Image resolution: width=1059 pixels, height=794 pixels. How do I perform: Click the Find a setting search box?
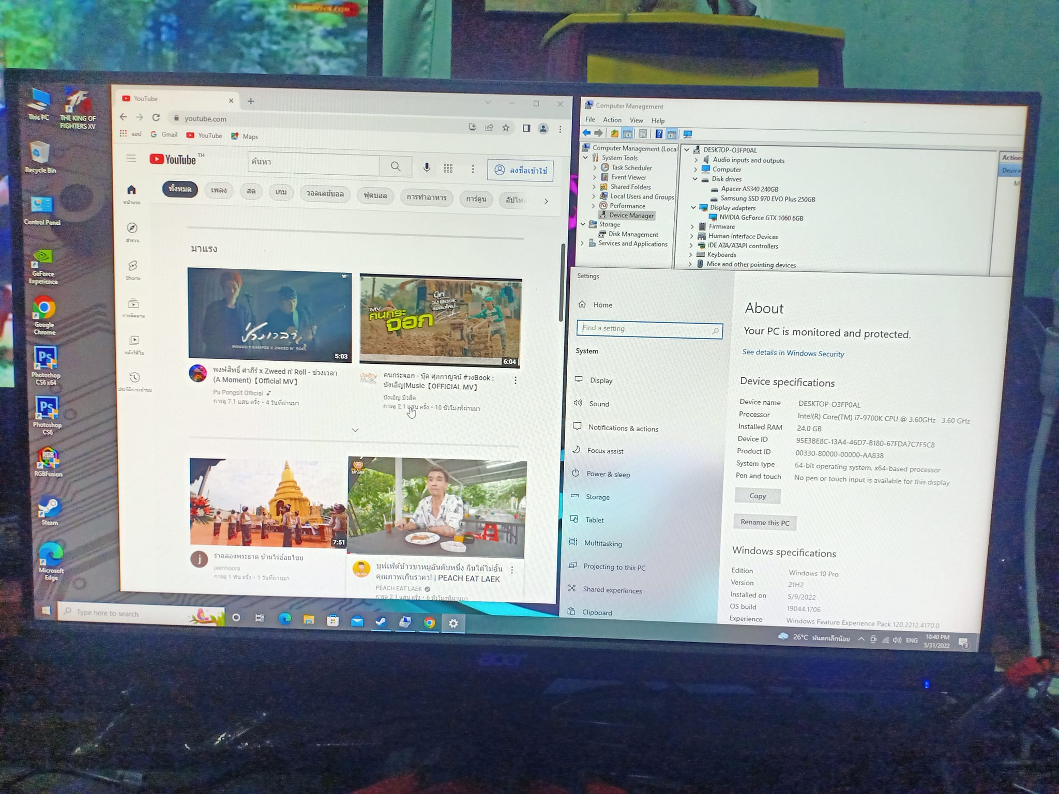(x=649, y=329)
